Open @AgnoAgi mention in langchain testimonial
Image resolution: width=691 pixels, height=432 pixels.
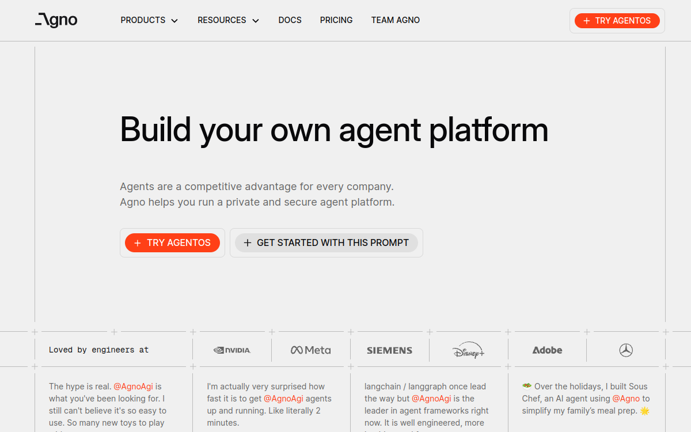pyautogui.click(x=431, y=399)
